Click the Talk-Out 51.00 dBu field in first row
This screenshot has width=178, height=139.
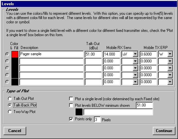coord(93,54)
